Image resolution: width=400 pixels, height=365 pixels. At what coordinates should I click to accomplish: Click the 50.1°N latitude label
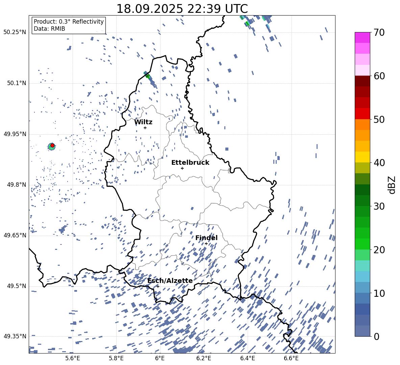[x=17, y=83]
